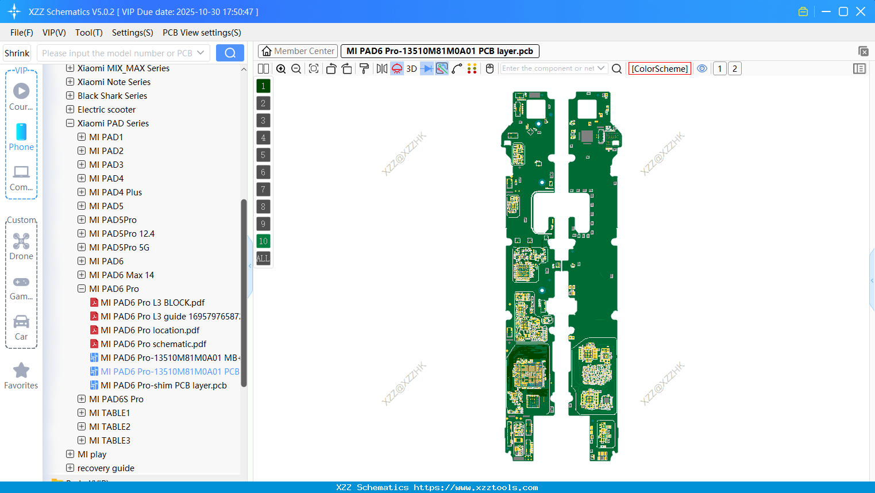Click the tree panel vertical scrollbar

[244, 293]
